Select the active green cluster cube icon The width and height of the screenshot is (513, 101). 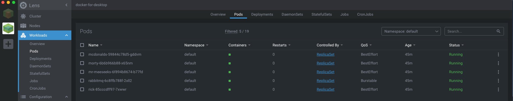coord(8,28)
